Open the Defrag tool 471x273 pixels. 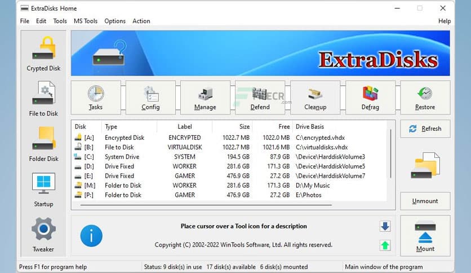tap(370, 98)
